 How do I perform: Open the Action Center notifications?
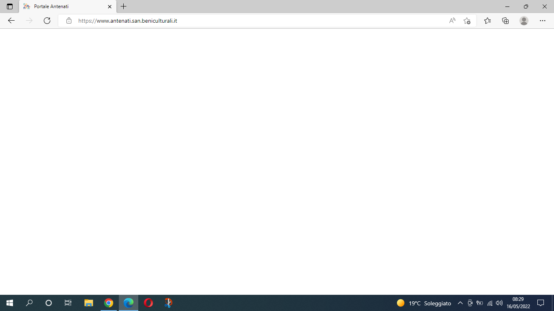coord(541,303)
